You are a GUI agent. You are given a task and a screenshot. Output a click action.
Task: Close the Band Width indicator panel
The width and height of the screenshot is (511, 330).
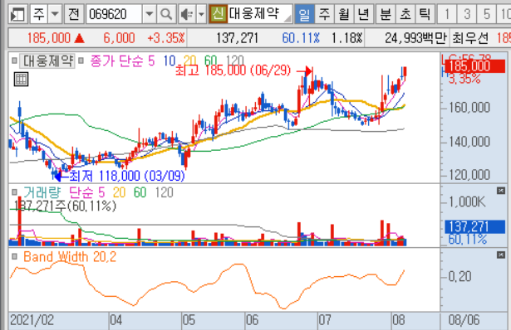pyautogui.click(x=501, y=255)
